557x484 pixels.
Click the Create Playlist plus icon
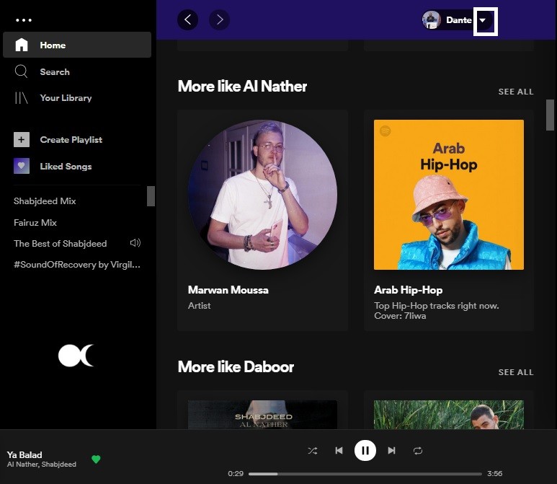point(22,140)
